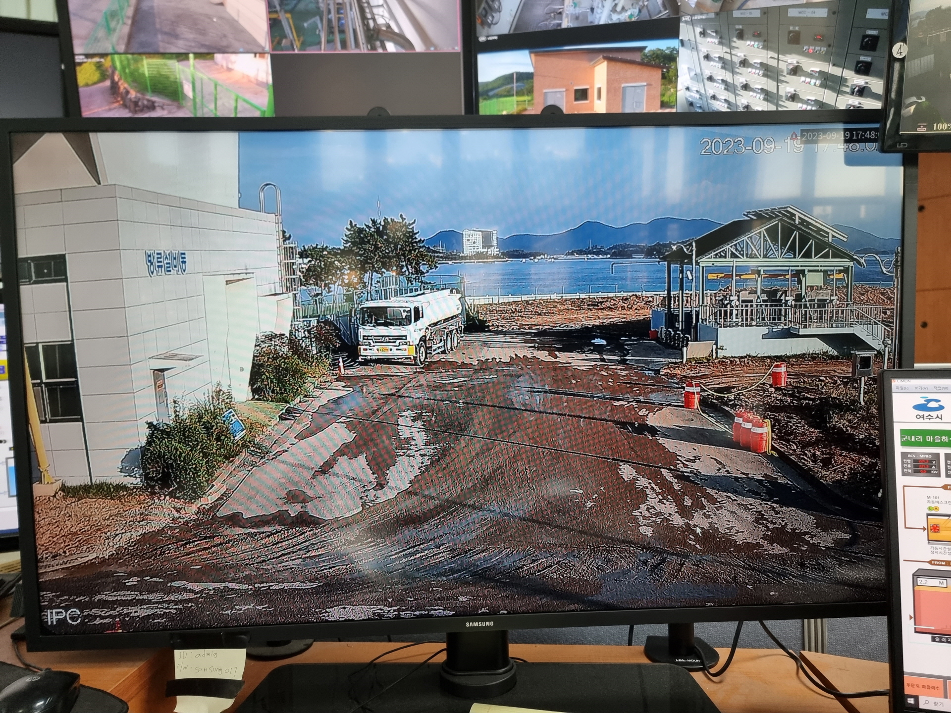Open the 작업(W) menu in CIMON
Viewport: 951px width, 713px height.
click(x=940, y=389)
